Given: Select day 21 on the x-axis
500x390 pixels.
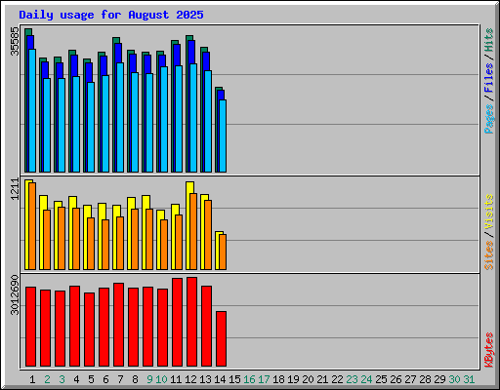Looking at the screenshot, I should pyautogui.click(x=322, y=379).
